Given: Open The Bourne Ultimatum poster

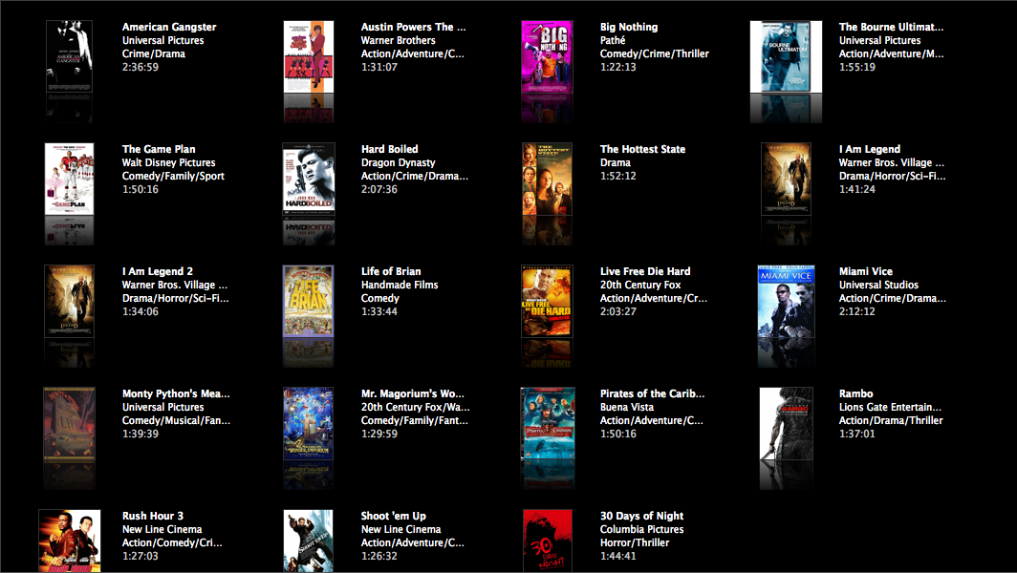Looking at the screenshot, I should (786, 57).
